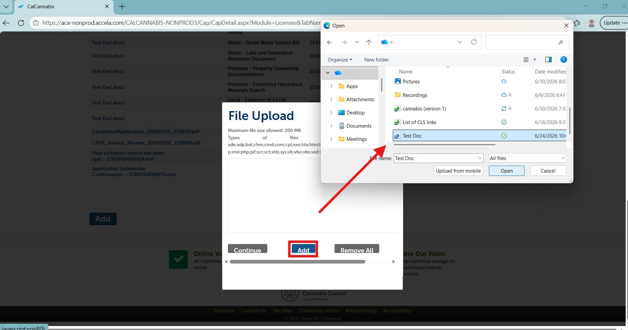
Task: Open view options dropdown arrow
Action: pos(535,60)
